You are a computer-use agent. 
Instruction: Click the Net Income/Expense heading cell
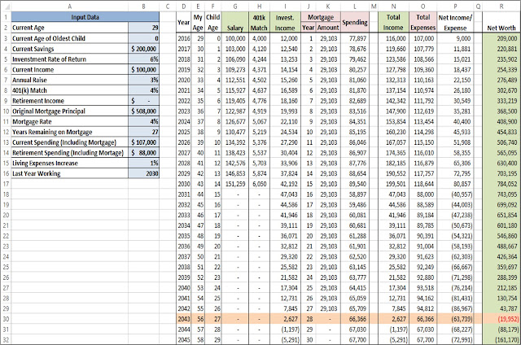pyautogui.click(x=455, y=22)
